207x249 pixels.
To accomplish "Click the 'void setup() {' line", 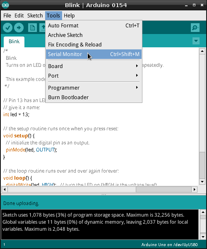I will 19,136.
